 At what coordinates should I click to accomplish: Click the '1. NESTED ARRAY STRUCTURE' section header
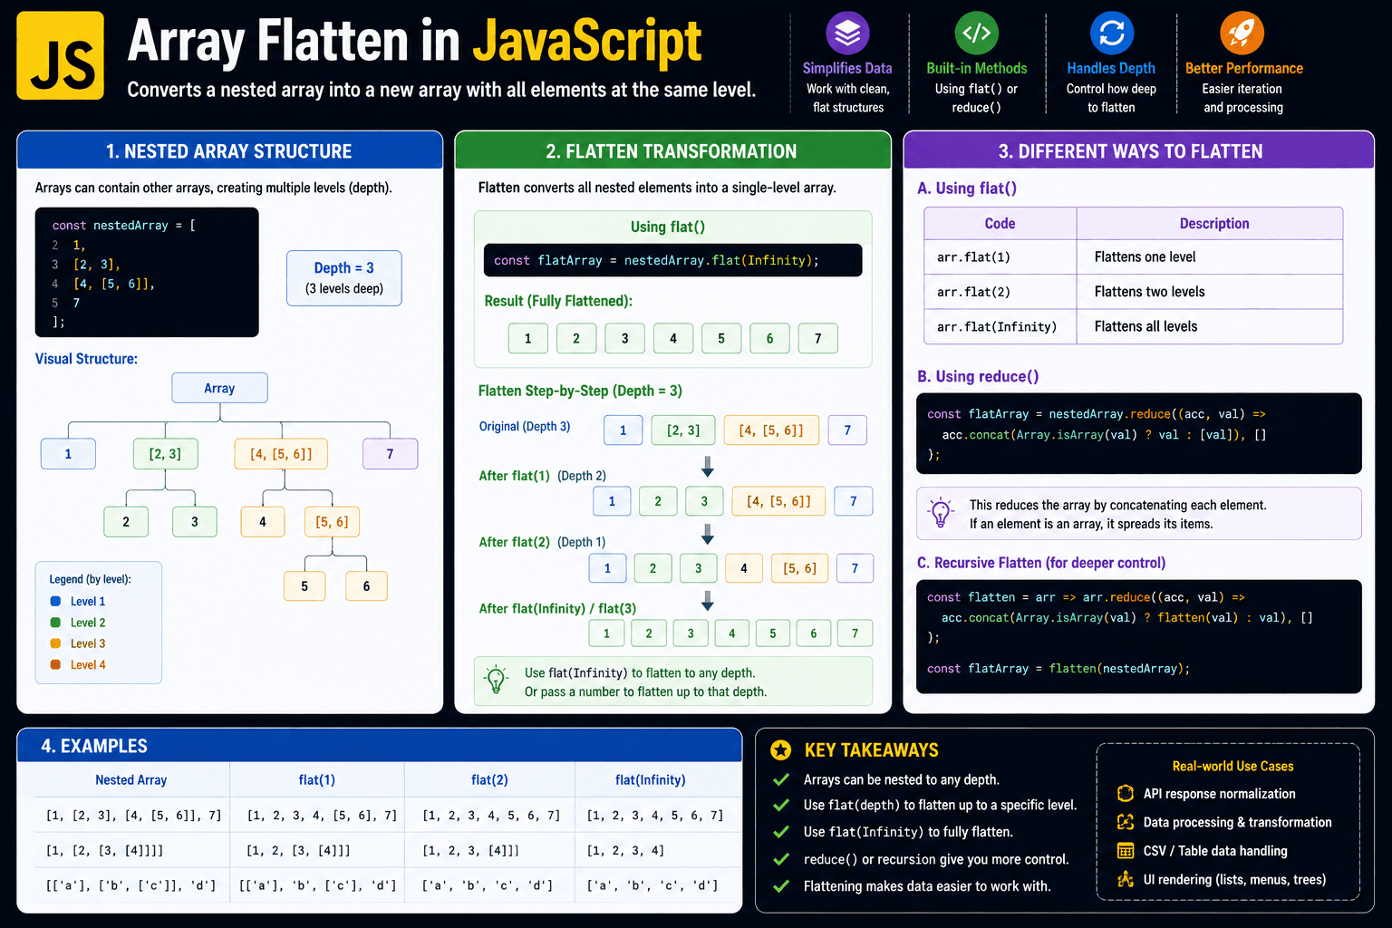pyautogui.click(x=229, y=150)
